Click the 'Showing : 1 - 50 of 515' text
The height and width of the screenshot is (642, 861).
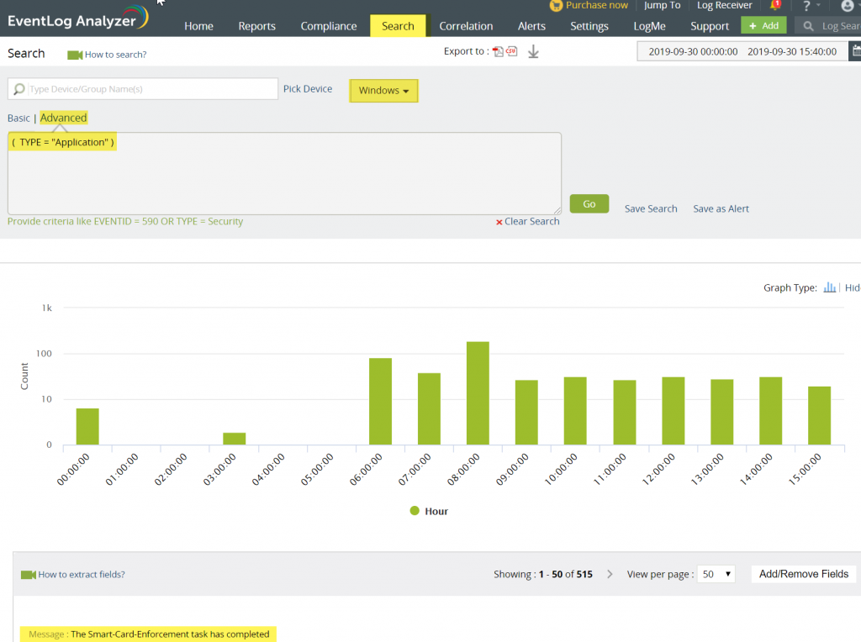point(543,574)
